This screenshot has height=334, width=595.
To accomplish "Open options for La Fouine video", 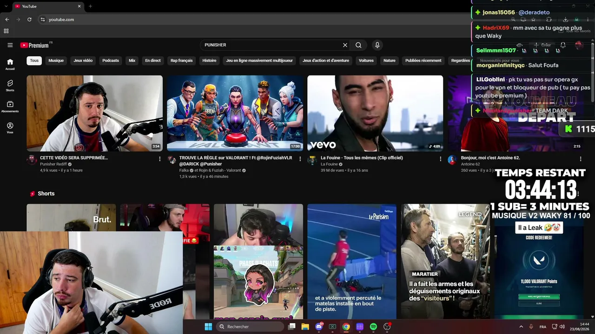I will (x=440, y=159).
